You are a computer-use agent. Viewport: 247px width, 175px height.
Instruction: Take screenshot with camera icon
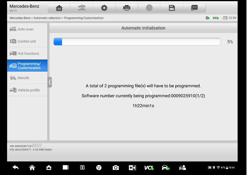coord(116,168)
